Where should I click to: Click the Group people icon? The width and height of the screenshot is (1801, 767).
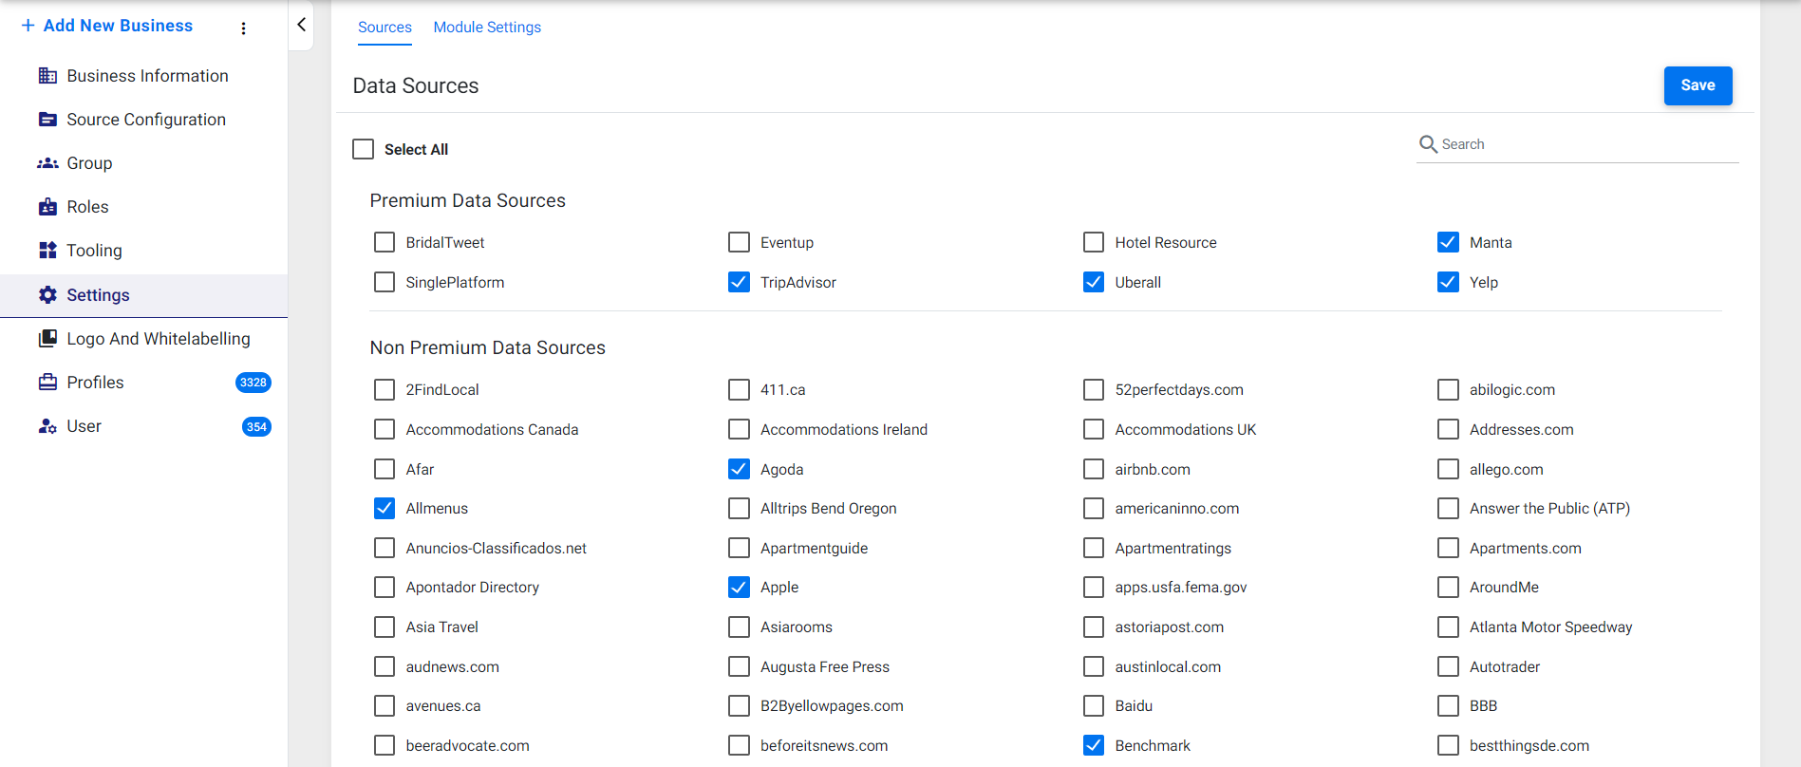point(47,163)
